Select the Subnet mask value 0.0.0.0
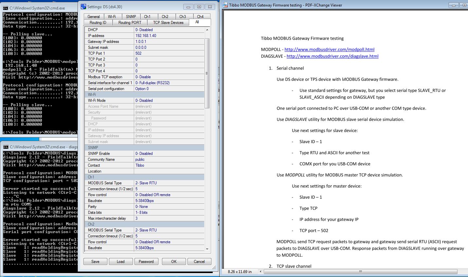This screenshot has height=277, width=468. click(141, 47)
